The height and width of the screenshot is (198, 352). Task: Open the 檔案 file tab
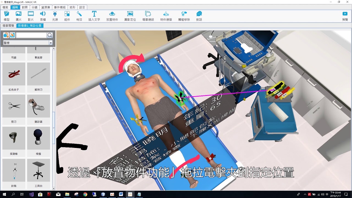click(x=5, y=7)
